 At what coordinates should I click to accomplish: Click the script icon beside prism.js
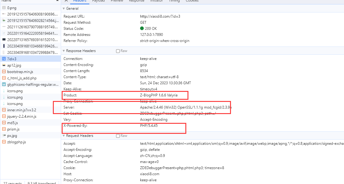tap(4, 129)
